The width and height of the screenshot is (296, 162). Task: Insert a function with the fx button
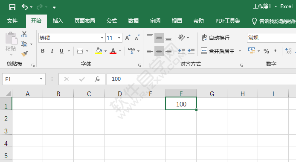(x=97, y=79)
